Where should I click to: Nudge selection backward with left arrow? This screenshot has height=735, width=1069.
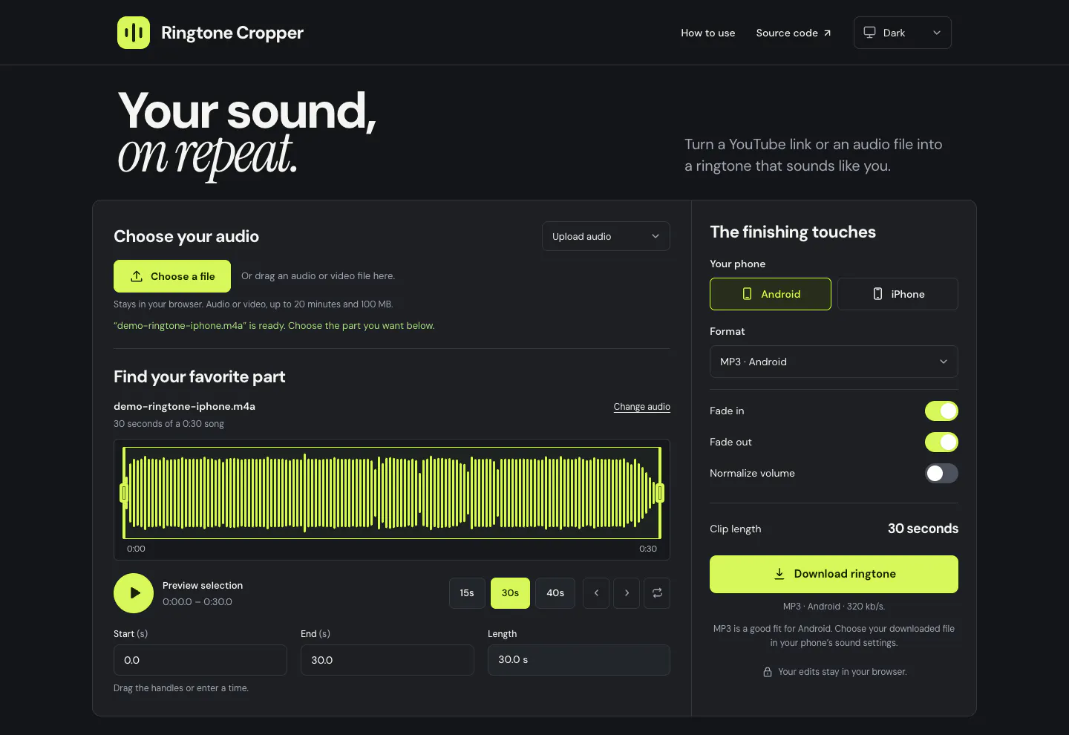596,593
